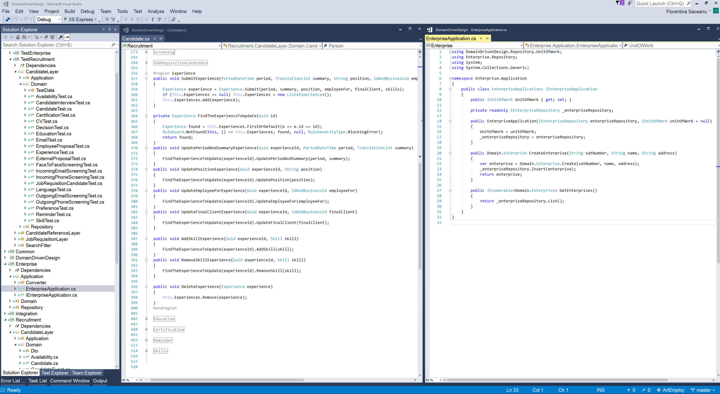
Task: Click the Search Solution Explorer field
Action: pos(56,45)
